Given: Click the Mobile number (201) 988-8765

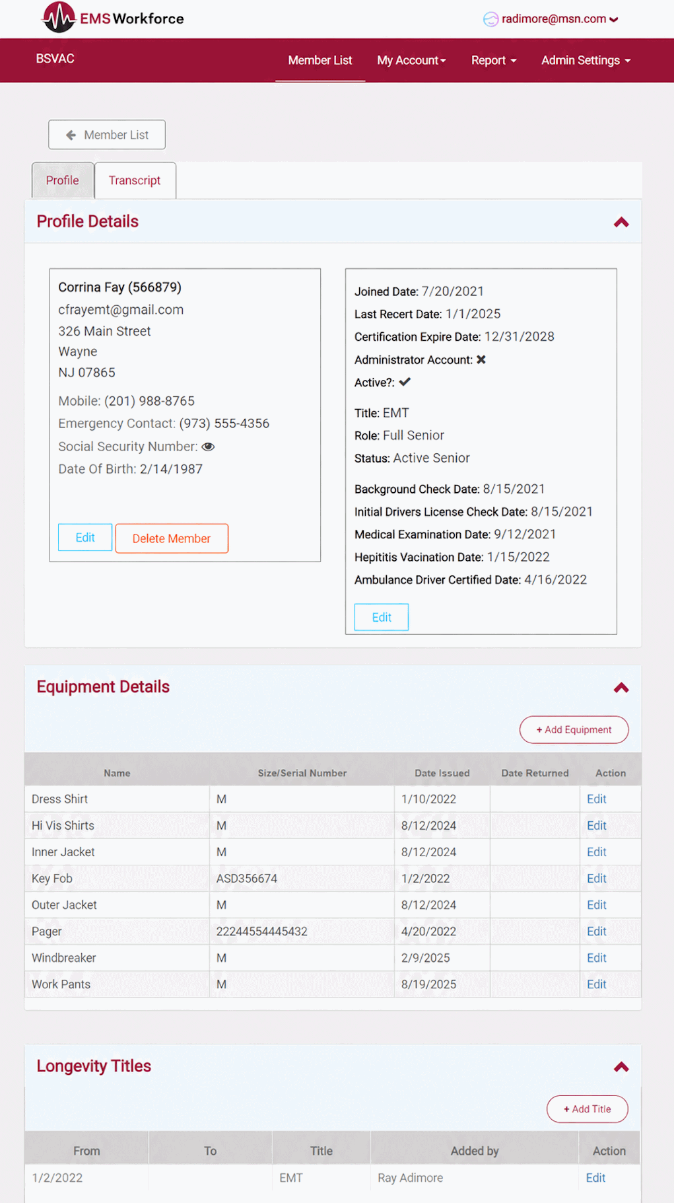Looking at the screenshot, I should pos(149,401).
